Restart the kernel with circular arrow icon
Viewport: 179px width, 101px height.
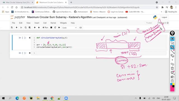(55, 27)
